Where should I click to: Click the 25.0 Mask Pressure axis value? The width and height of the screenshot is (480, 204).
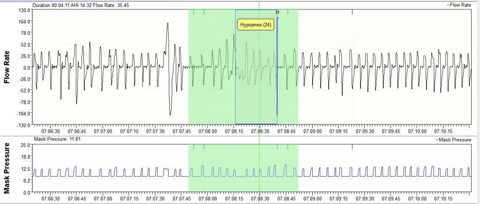(x=26, y=145)
